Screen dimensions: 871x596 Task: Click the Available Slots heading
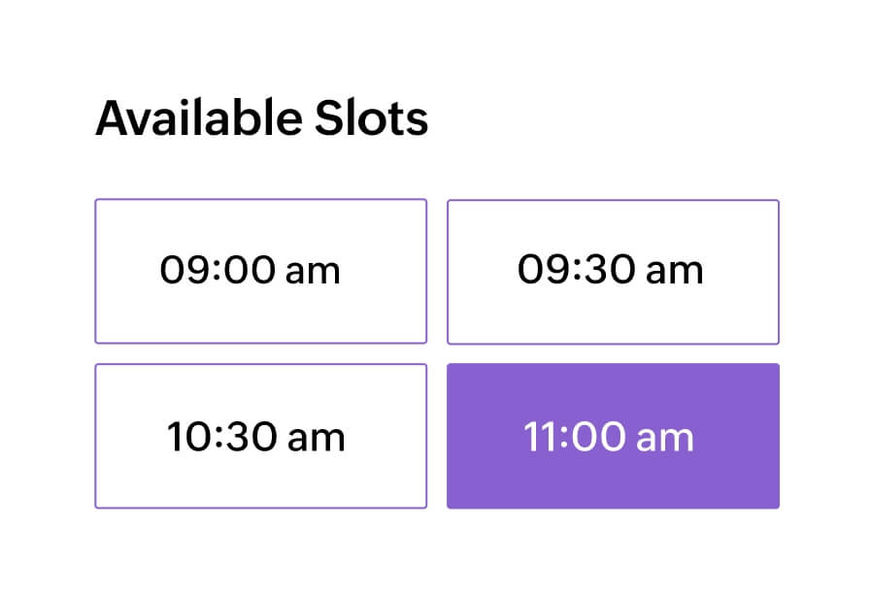[x=261, y=119]
